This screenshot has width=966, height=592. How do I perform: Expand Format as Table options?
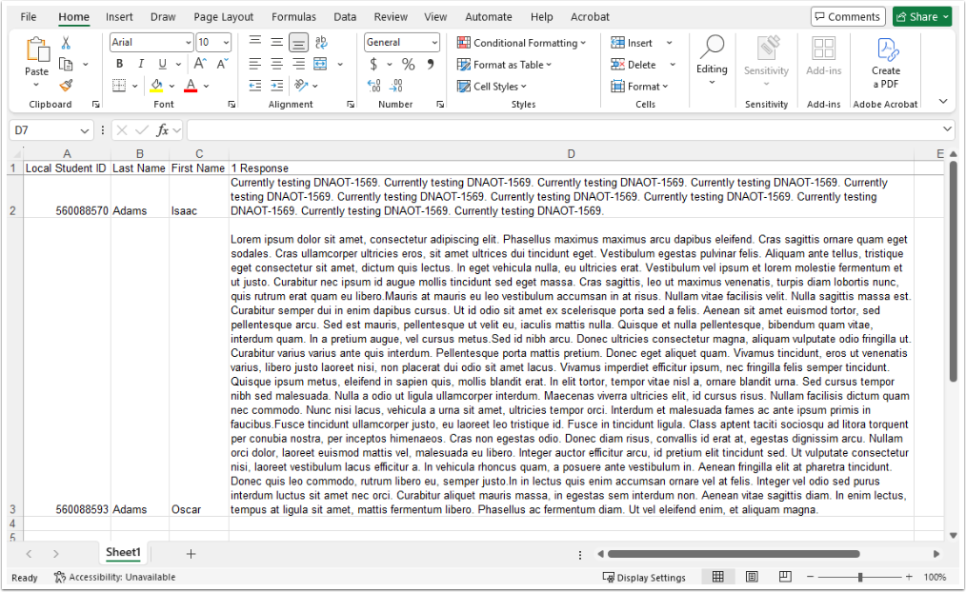click(504, 65)
